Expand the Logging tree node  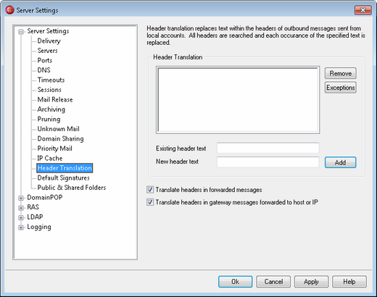click(21, 227)
